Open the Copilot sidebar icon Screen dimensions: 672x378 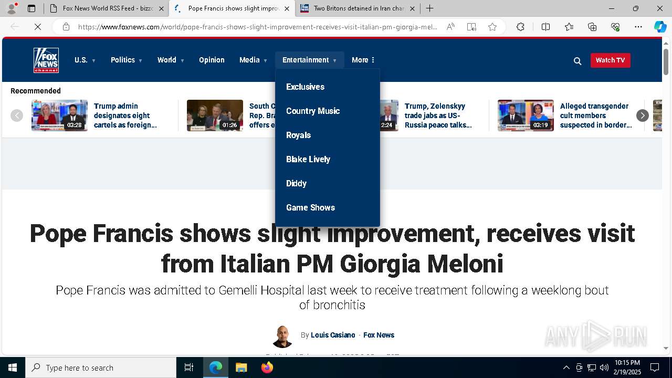pyautogui.click(x=660, y=27)
